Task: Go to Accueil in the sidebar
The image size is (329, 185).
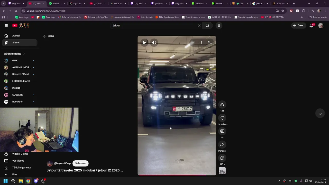Action: 20,36
